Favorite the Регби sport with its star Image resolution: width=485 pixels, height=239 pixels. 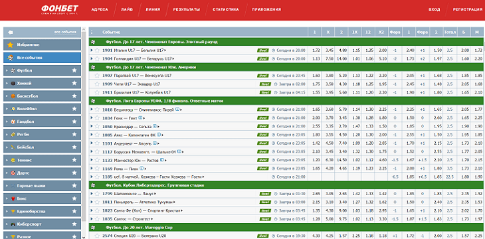pos(74,135)
